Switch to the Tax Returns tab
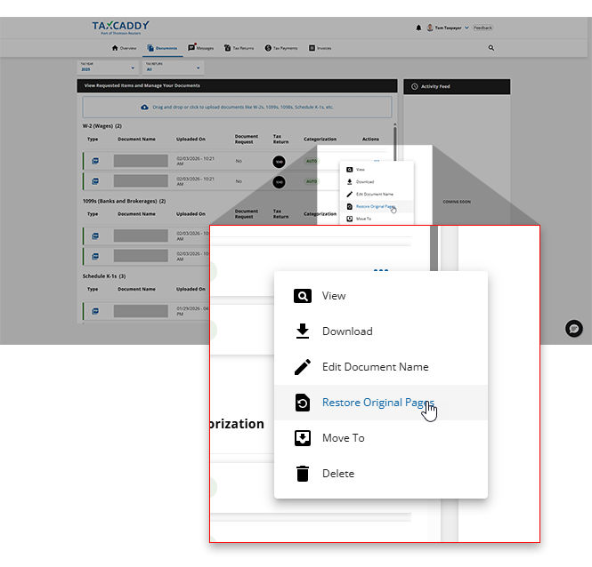 tap(239, 48)
